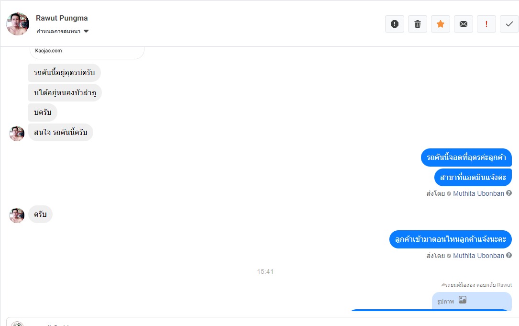Click second Muthita Ubonban sender name
The height and width of the screenshot is (326, 519).
point(478,256)
